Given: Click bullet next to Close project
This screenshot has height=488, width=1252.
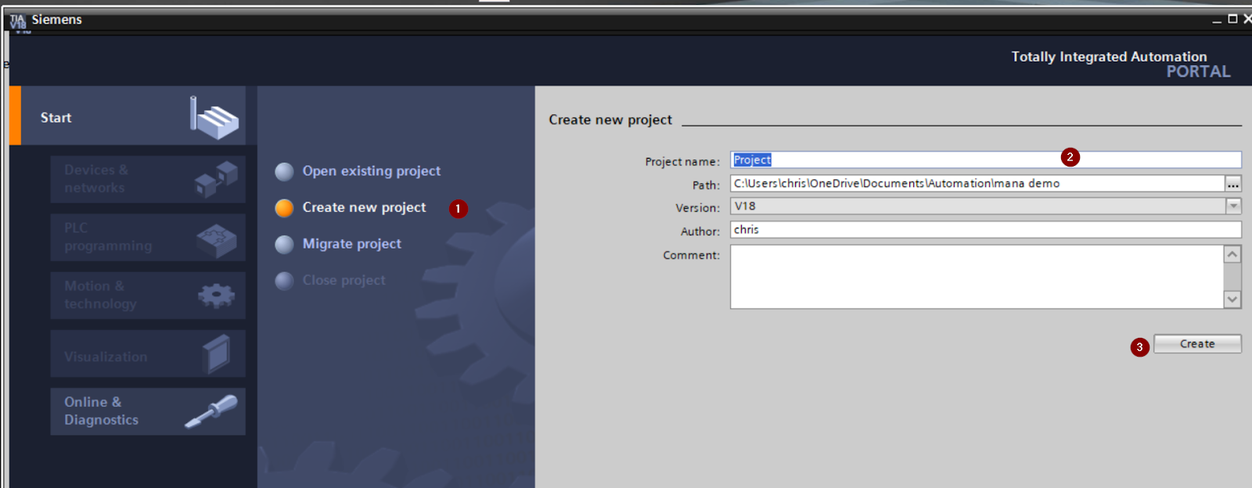Looking at the screenshot, I should pos(285,281).
